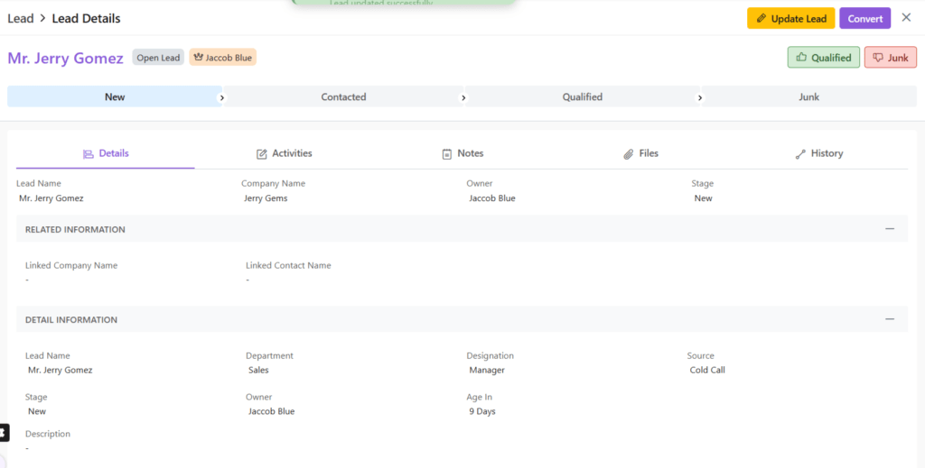
Task: Click the History tab icon
Action: pos(800,154)
